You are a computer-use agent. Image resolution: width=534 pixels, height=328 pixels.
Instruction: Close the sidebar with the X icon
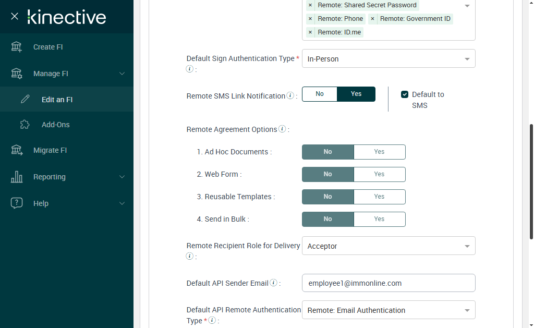point(15,16)
